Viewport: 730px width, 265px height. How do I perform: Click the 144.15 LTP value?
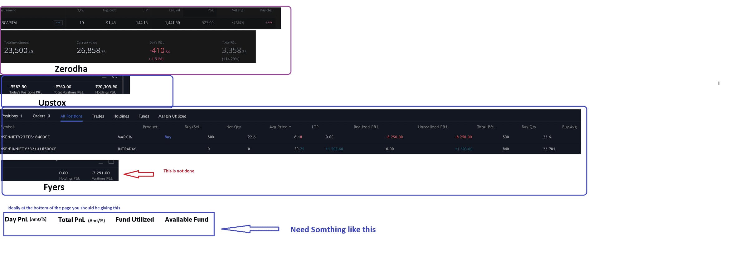click(x=142, y=23)
